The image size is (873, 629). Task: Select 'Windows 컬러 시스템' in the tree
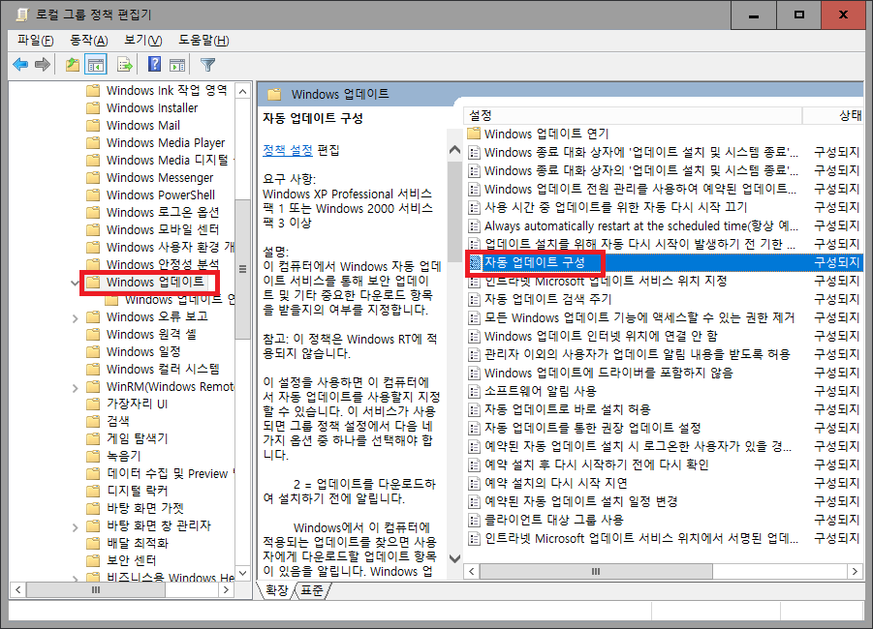tap(163, 370)
